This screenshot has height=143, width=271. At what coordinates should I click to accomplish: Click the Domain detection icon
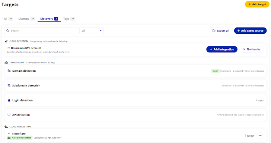point(9,71)
